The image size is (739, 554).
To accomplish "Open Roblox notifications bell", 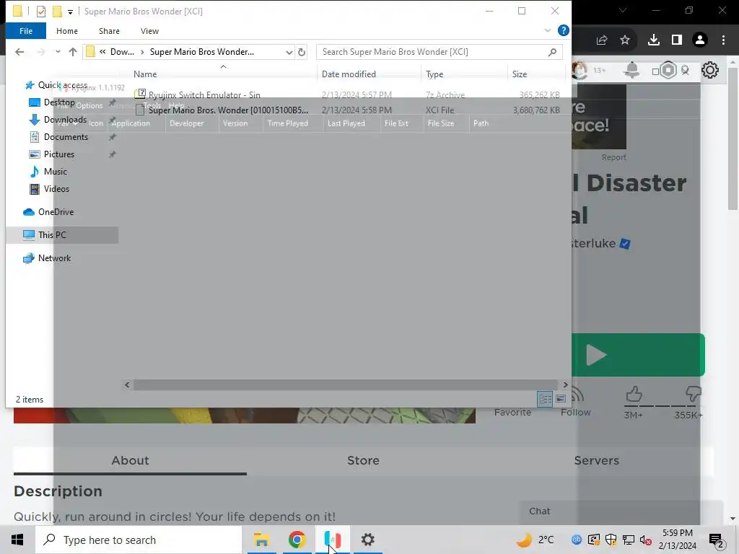I will [x=631, y=70].
